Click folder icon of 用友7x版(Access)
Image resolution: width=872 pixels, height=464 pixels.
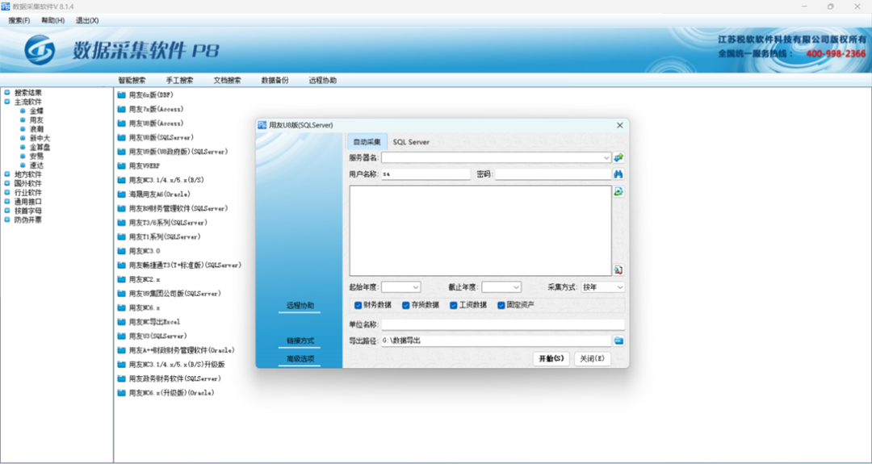click(122, 109)
